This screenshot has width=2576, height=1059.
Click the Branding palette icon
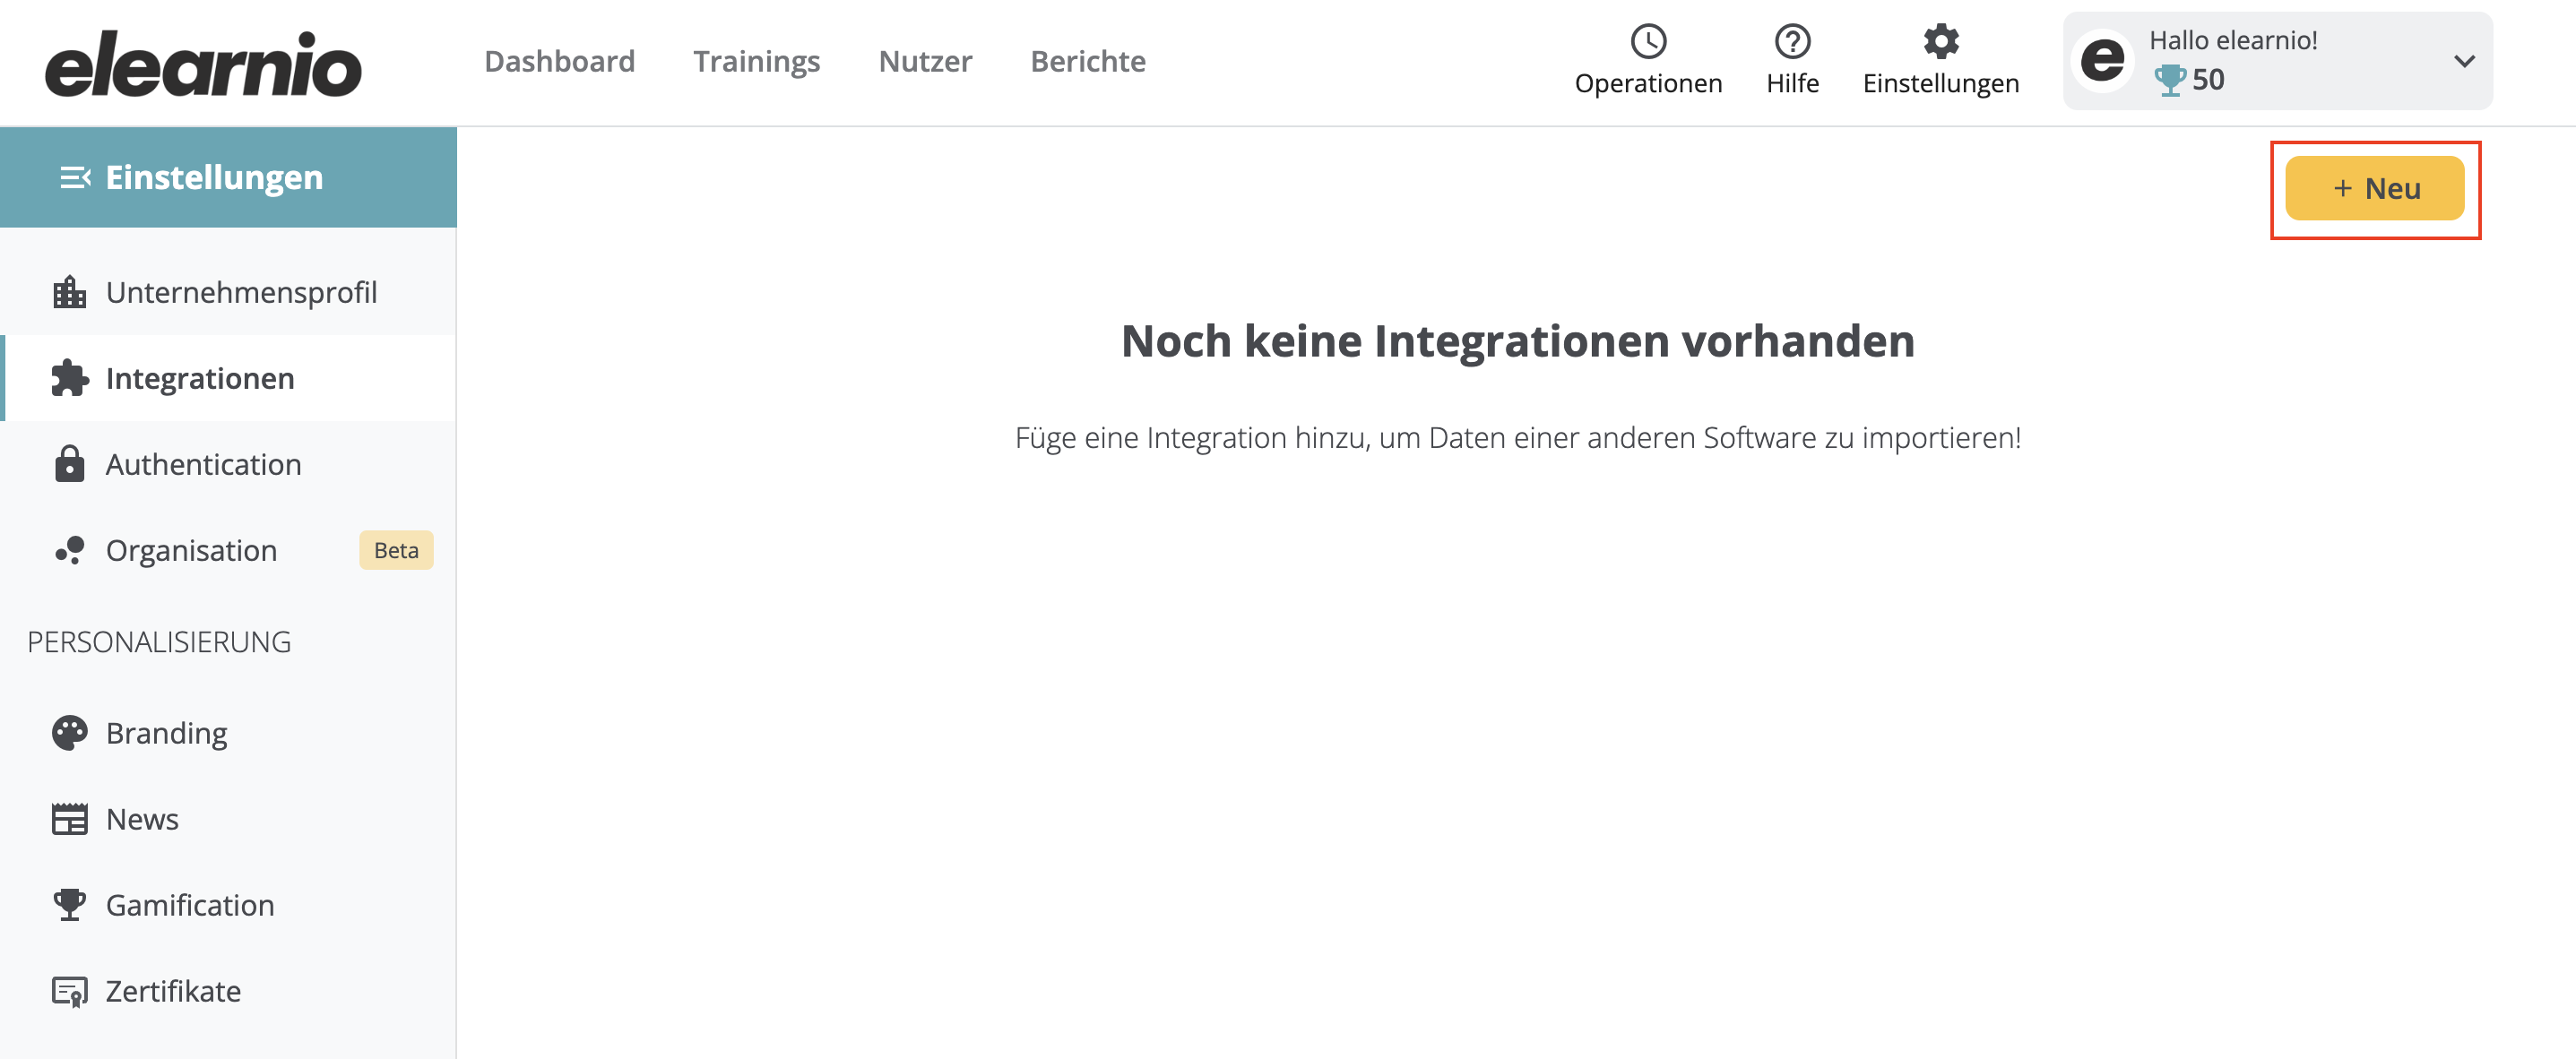coord(69,733)
